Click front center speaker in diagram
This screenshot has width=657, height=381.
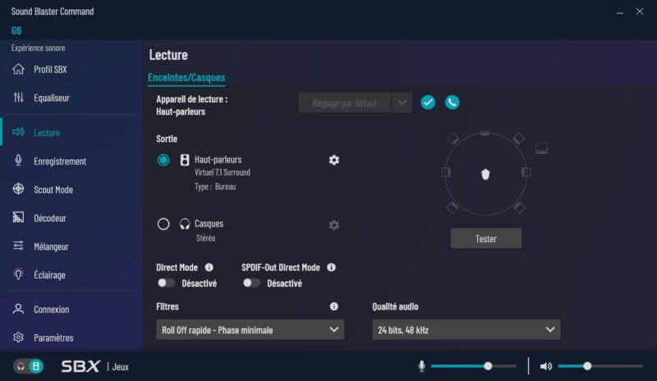tap(485, 133)
